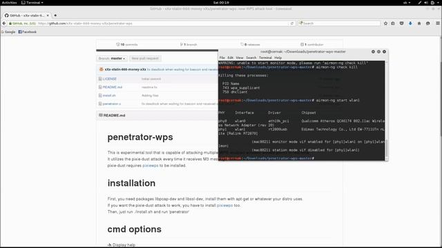
Task: Click the chat smiley toolbar icon
Action: 428,23
